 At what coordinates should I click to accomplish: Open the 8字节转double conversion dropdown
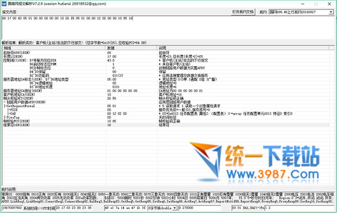tap(175, 208)
